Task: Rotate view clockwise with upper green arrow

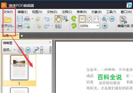Action: [74, 19]
